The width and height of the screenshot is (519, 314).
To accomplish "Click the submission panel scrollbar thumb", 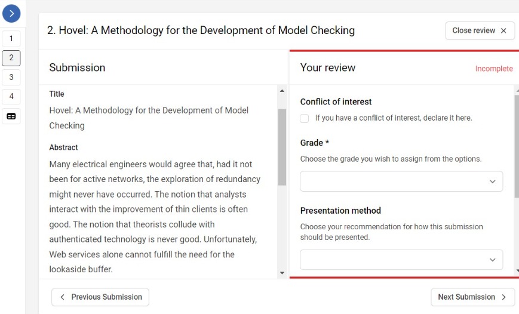I will (x=282, y=147).
